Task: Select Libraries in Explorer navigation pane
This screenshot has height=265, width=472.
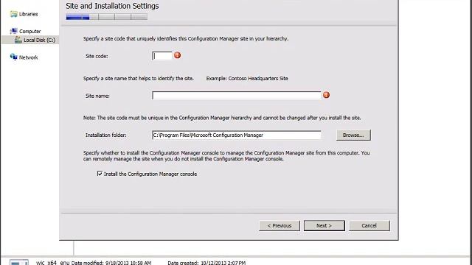Action: point(28,14)
